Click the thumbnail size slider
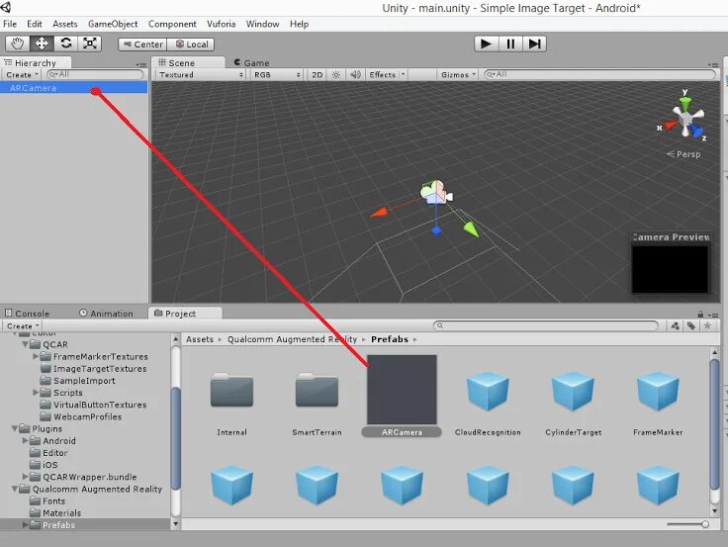The height and width of the screenshot is (547, 728). (688, 524)
